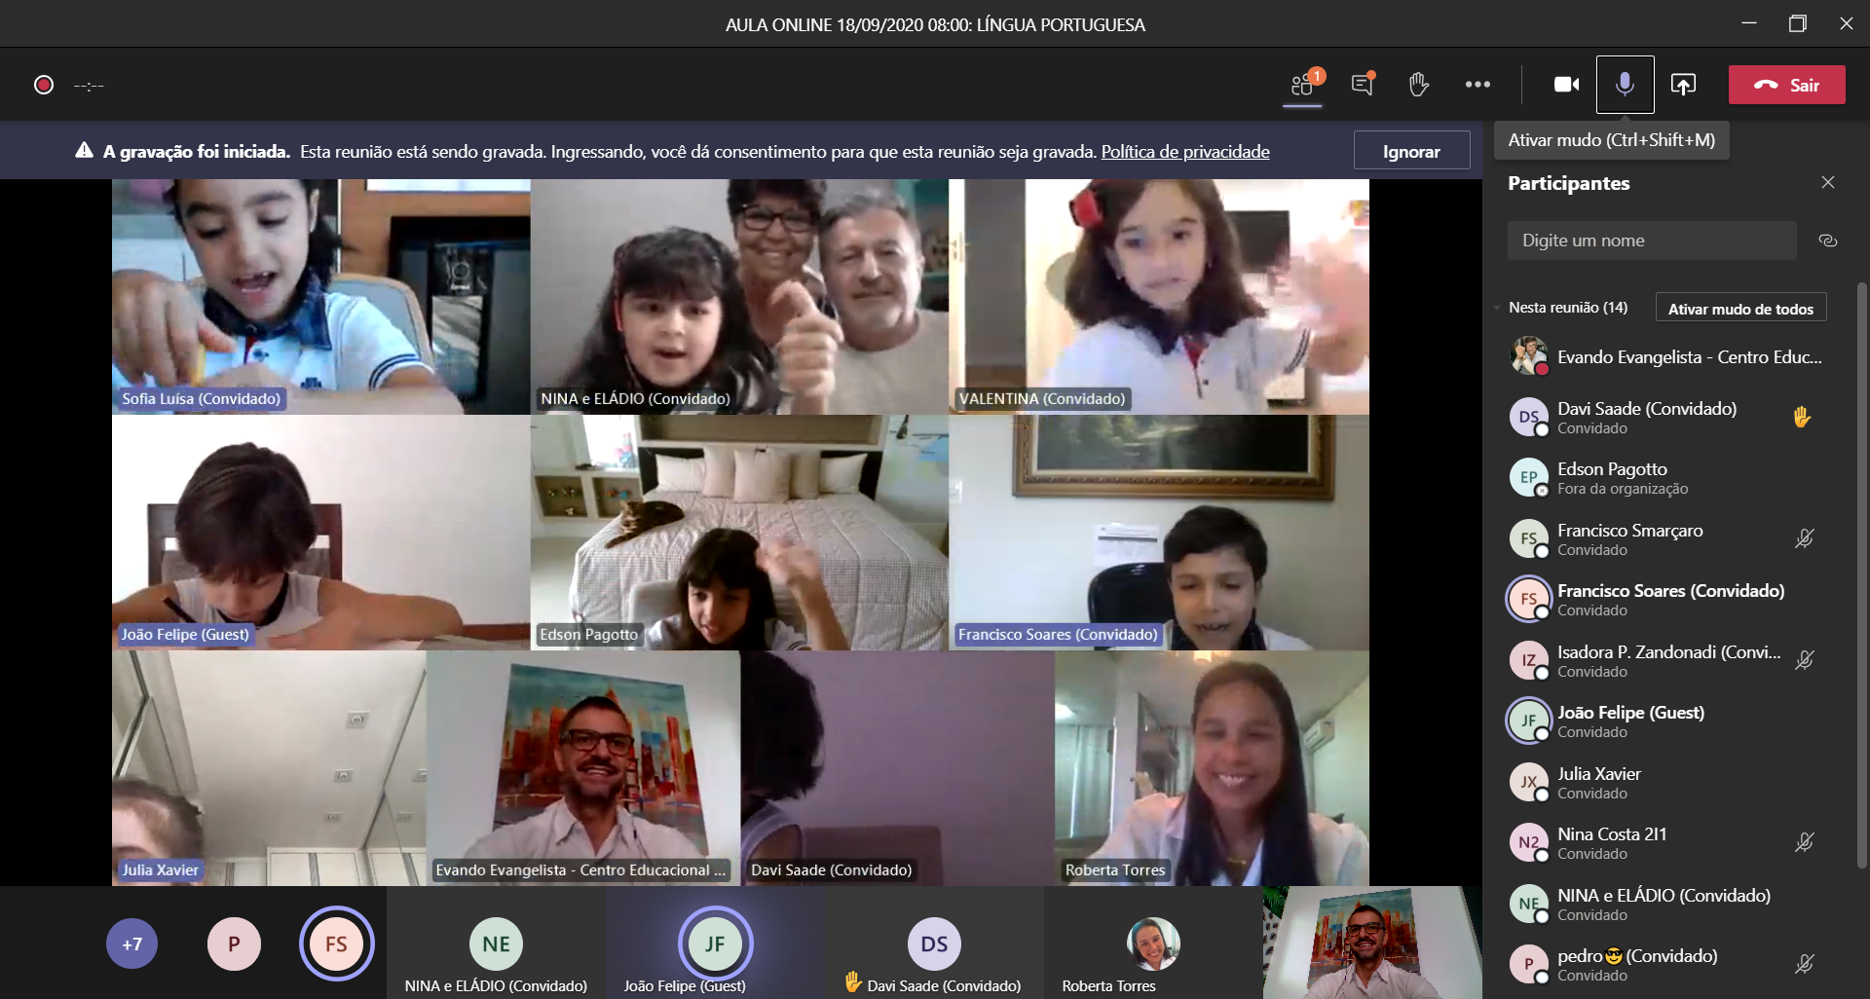The width and height of the screenshot is (1870, 999).
Task: Click the FS avatar in bottom strip
Action: pos(336,943)
